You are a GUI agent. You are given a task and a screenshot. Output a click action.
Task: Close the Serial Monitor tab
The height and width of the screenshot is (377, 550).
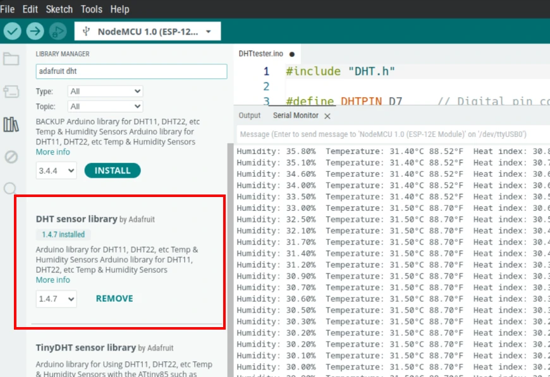pos(327,116)
